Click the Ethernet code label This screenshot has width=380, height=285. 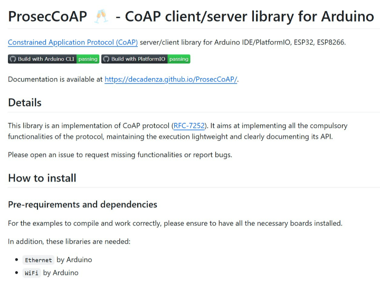coord(39,260)
